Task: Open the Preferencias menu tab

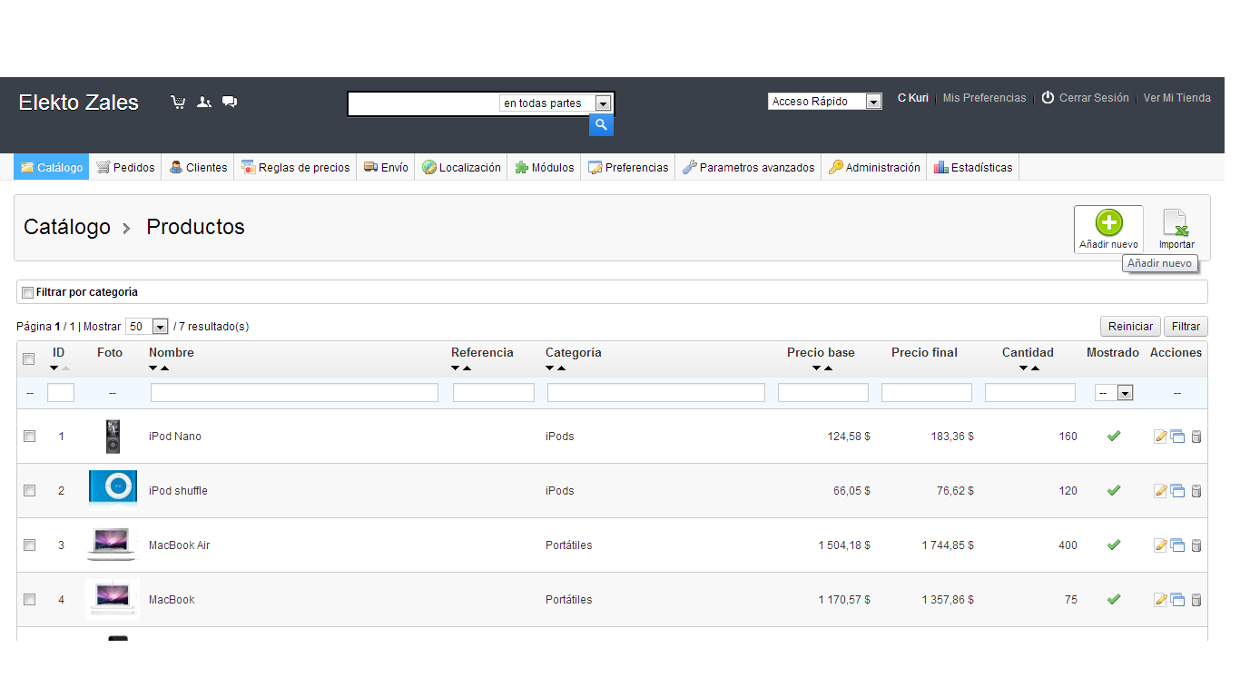Action: coord(628,167)
